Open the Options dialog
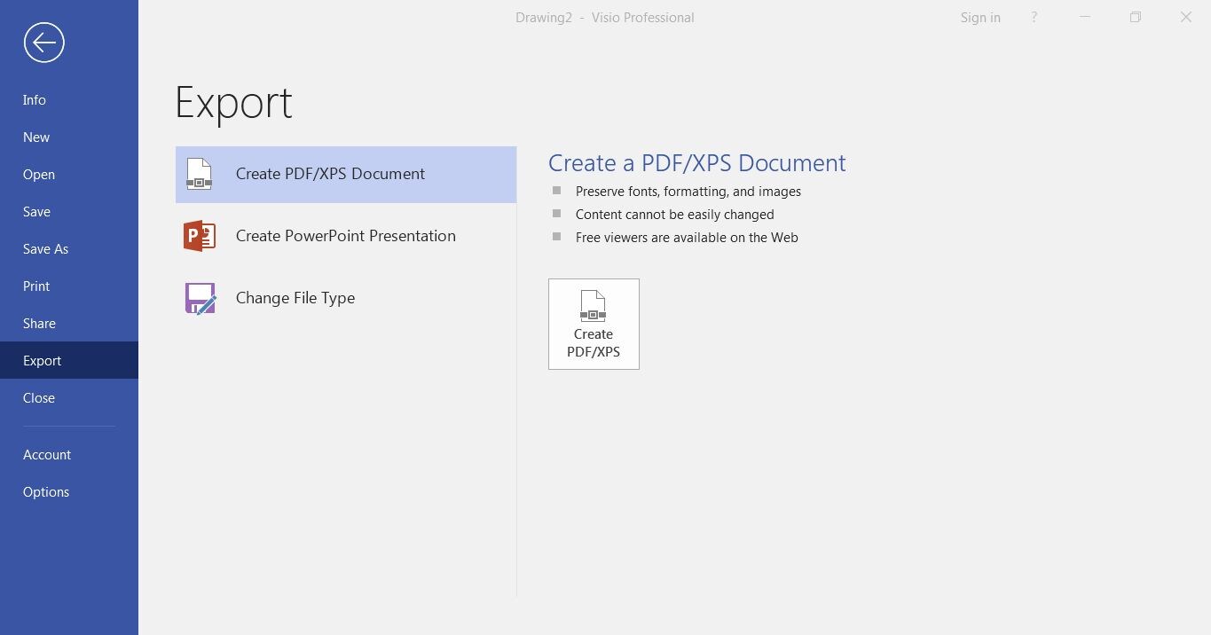Screen dimensions: 1211x635 (x=46, y=491)
